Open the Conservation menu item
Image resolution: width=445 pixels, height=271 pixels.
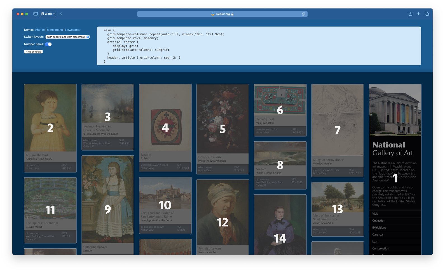(x=395, y=248)
